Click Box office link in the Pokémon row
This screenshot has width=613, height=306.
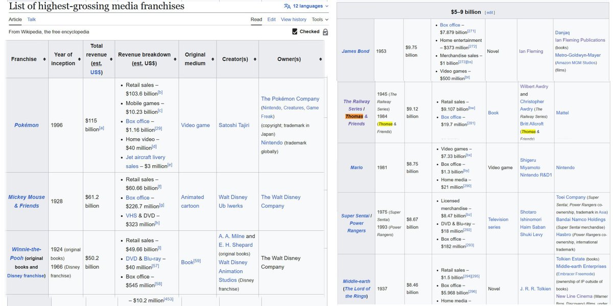[x=138, y=121]
